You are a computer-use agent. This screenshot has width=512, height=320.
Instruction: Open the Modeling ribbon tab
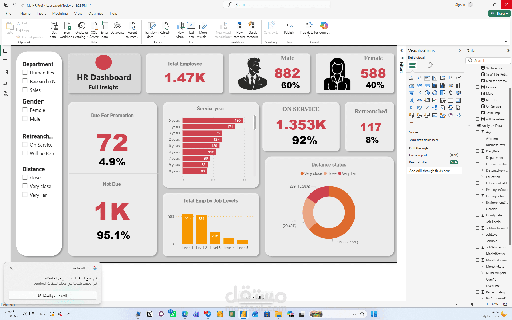coord(60,13)
